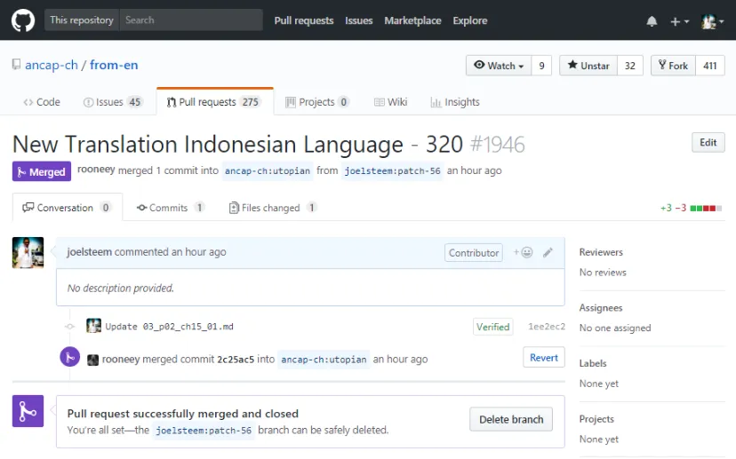The height and width of the screenshot is (459, 736).
Task: Click the Reviewers sidebar heading
Action: [x=601, y=252]
